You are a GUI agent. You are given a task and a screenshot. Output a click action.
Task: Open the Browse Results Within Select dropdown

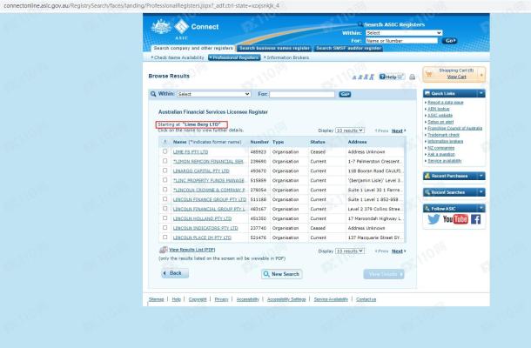tap(213, 94)
